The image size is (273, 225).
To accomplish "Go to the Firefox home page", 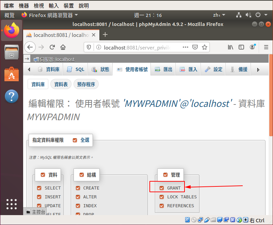I will pos(63,47).
